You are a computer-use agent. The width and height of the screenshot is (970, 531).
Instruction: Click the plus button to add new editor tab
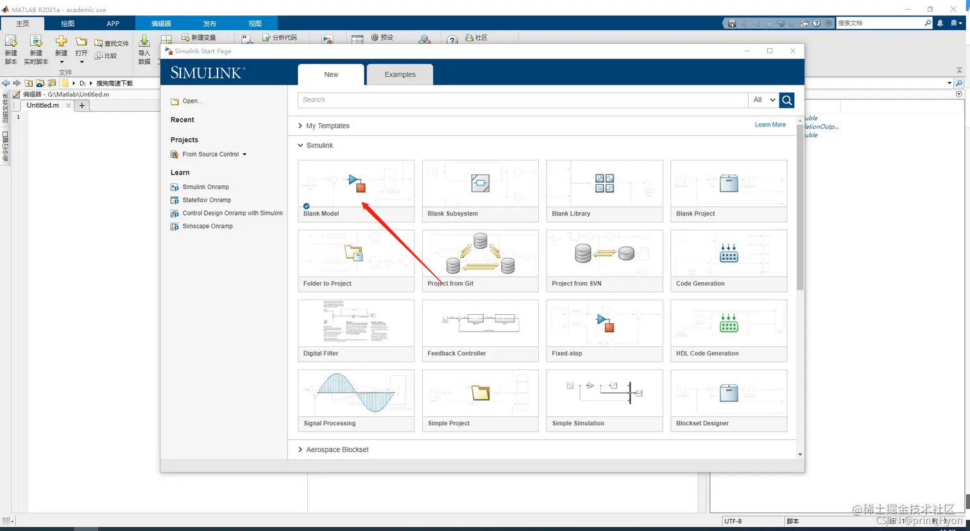(82, 105)
